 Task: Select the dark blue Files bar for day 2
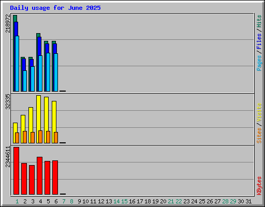pyautogui.click(x=24, y=65)
